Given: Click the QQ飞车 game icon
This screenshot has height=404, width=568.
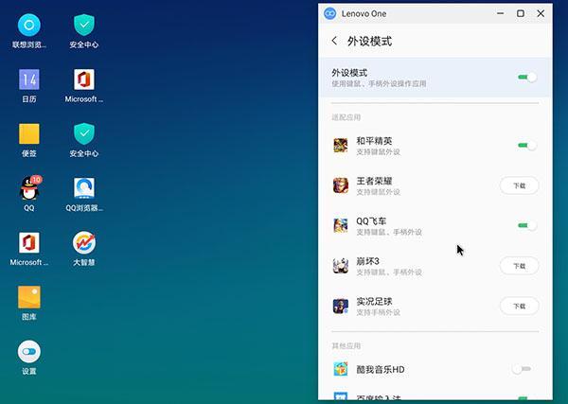Looking at the screenshot, I should tap(341, 225).
